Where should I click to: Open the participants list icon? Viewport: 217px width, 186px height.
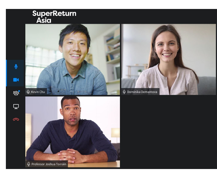point(16,93)
